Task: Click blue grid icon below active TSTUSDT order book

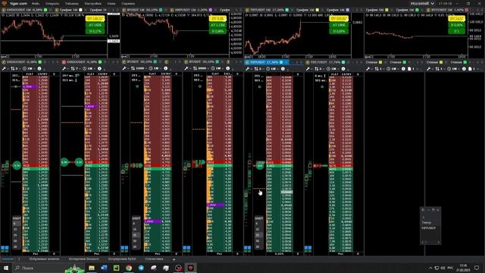Action: click(248, 248)
